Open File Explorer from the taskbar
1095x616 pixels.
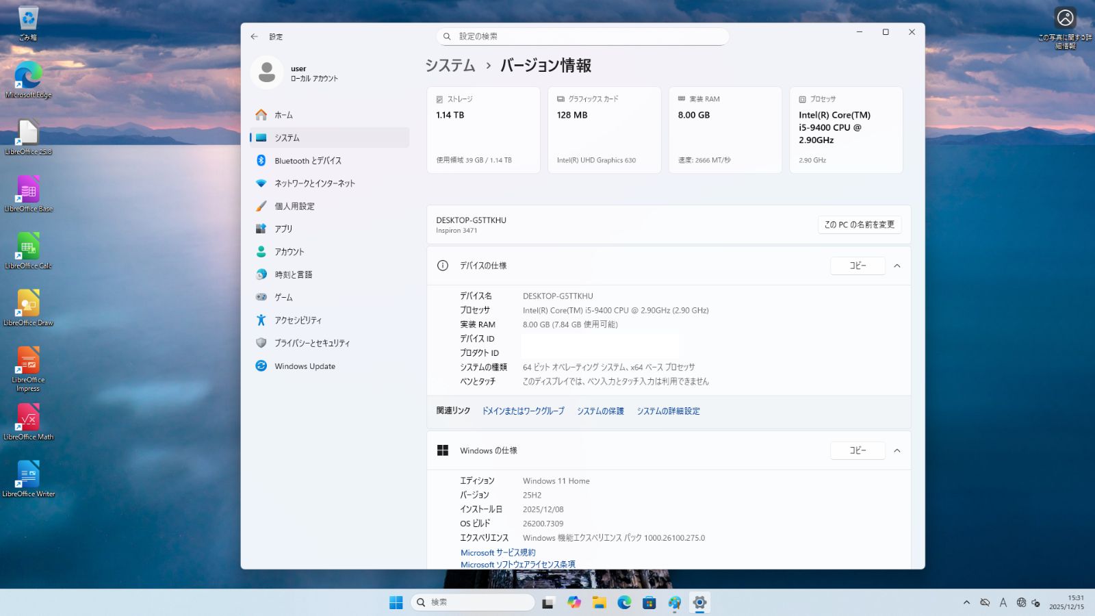point(599,602)
